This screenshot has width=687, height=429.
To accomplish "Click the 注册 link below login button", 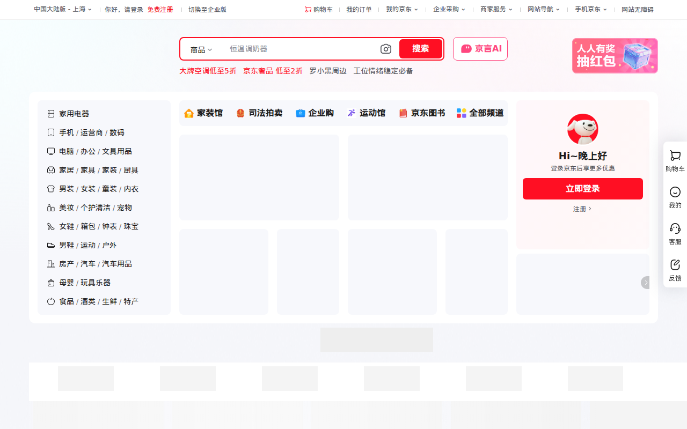I will [582, 209].
